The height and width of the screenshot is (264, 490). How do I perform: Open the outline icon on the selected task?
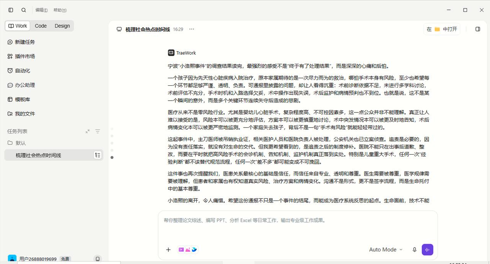[98, 155]
